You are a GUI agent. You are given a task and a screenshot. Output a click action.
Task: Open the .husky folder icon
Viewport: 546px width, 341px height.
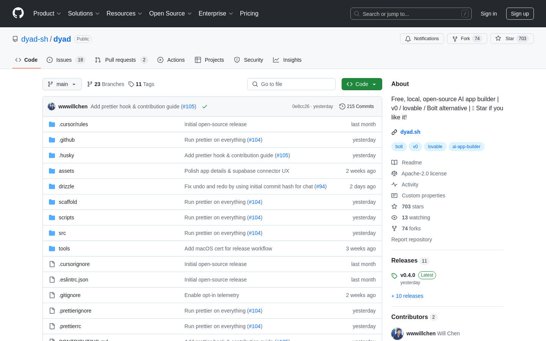52,155
